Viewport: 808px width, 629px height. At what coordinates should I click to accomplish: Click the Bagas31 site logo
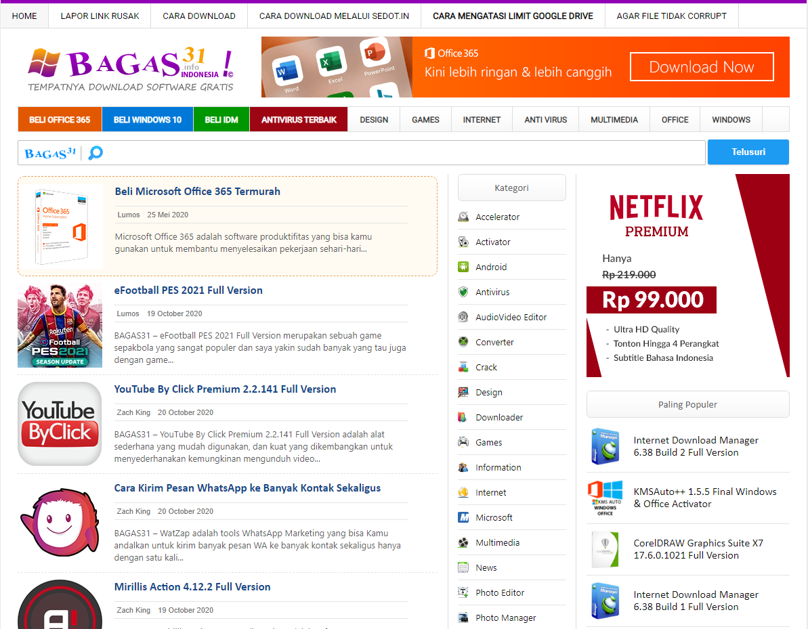pos(131,70)
